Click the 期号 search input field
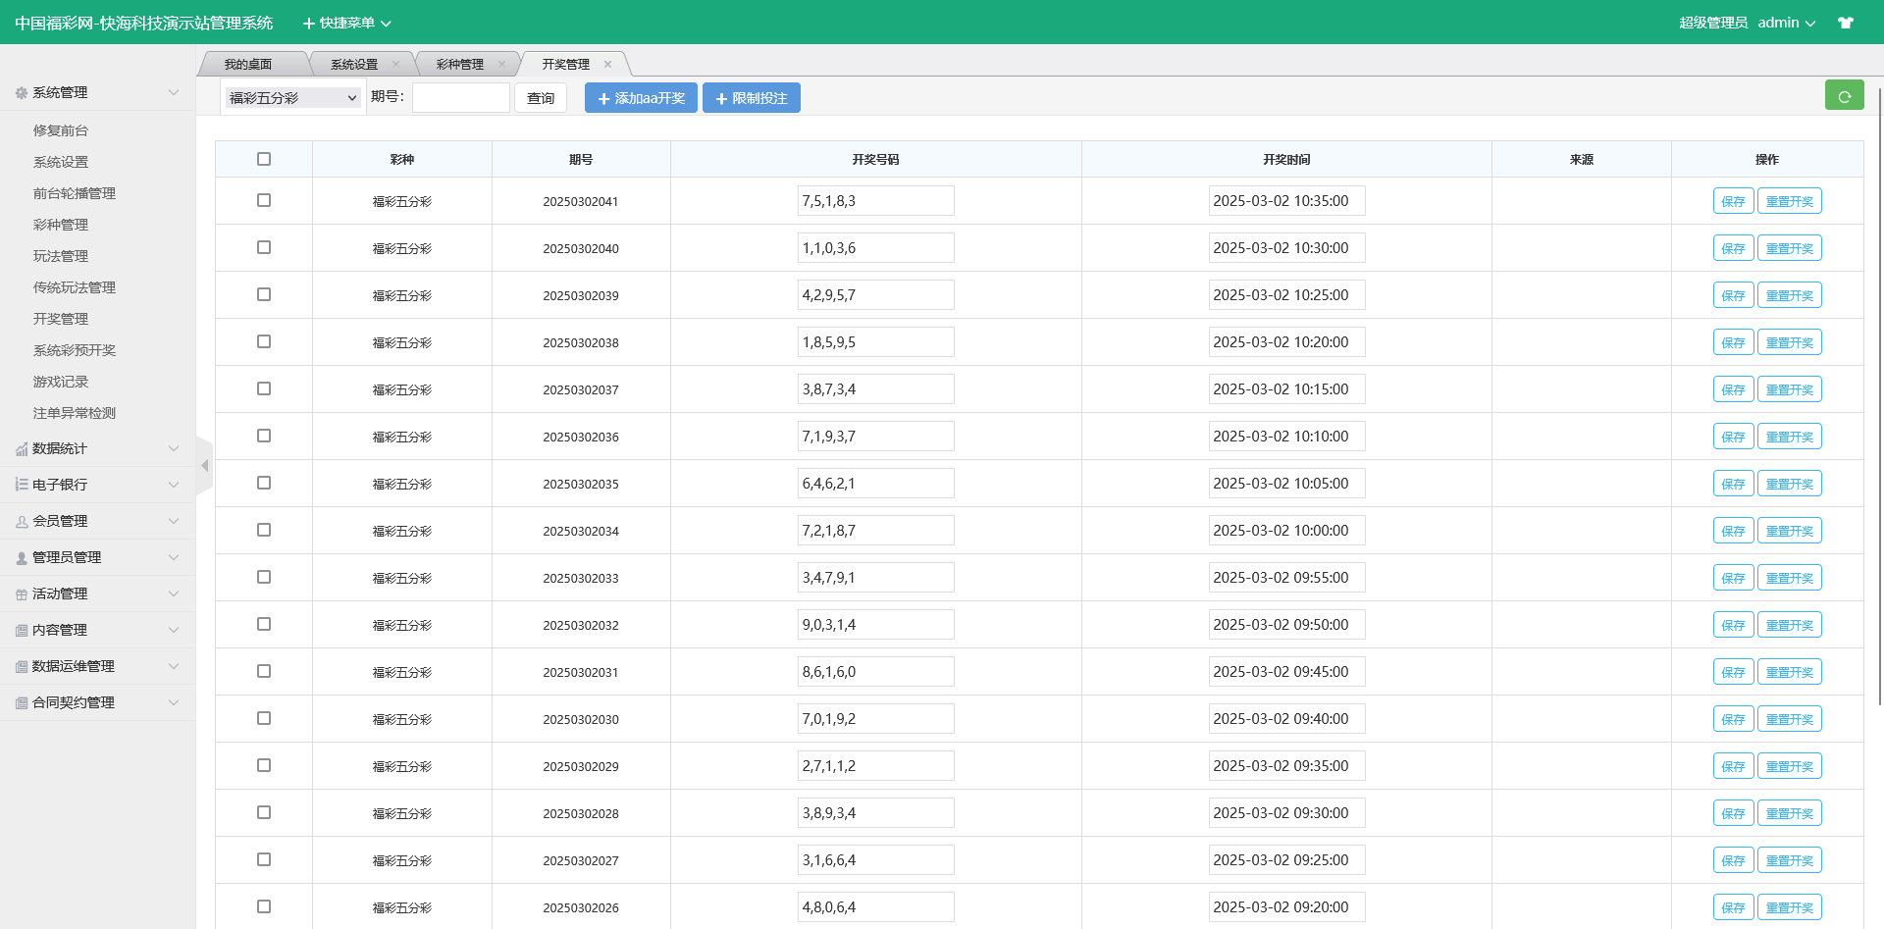Screen dimensions: 1884x929 (x=460, y=98)
